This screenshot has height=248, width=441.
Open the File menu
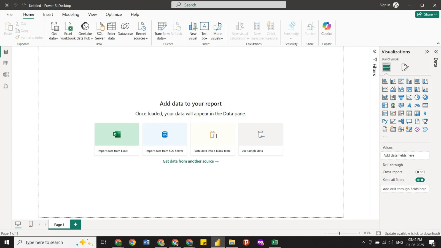9,14
